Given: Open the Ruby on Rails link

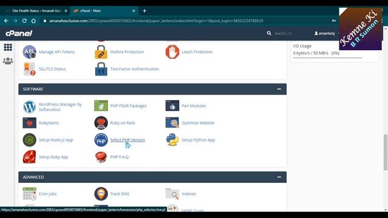Looking at the screenshot, I should [122, 123].
